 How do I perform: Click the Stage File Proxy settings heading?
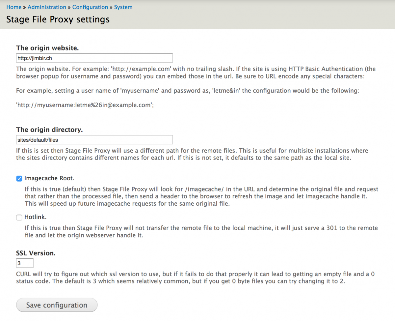click(58, 19)
